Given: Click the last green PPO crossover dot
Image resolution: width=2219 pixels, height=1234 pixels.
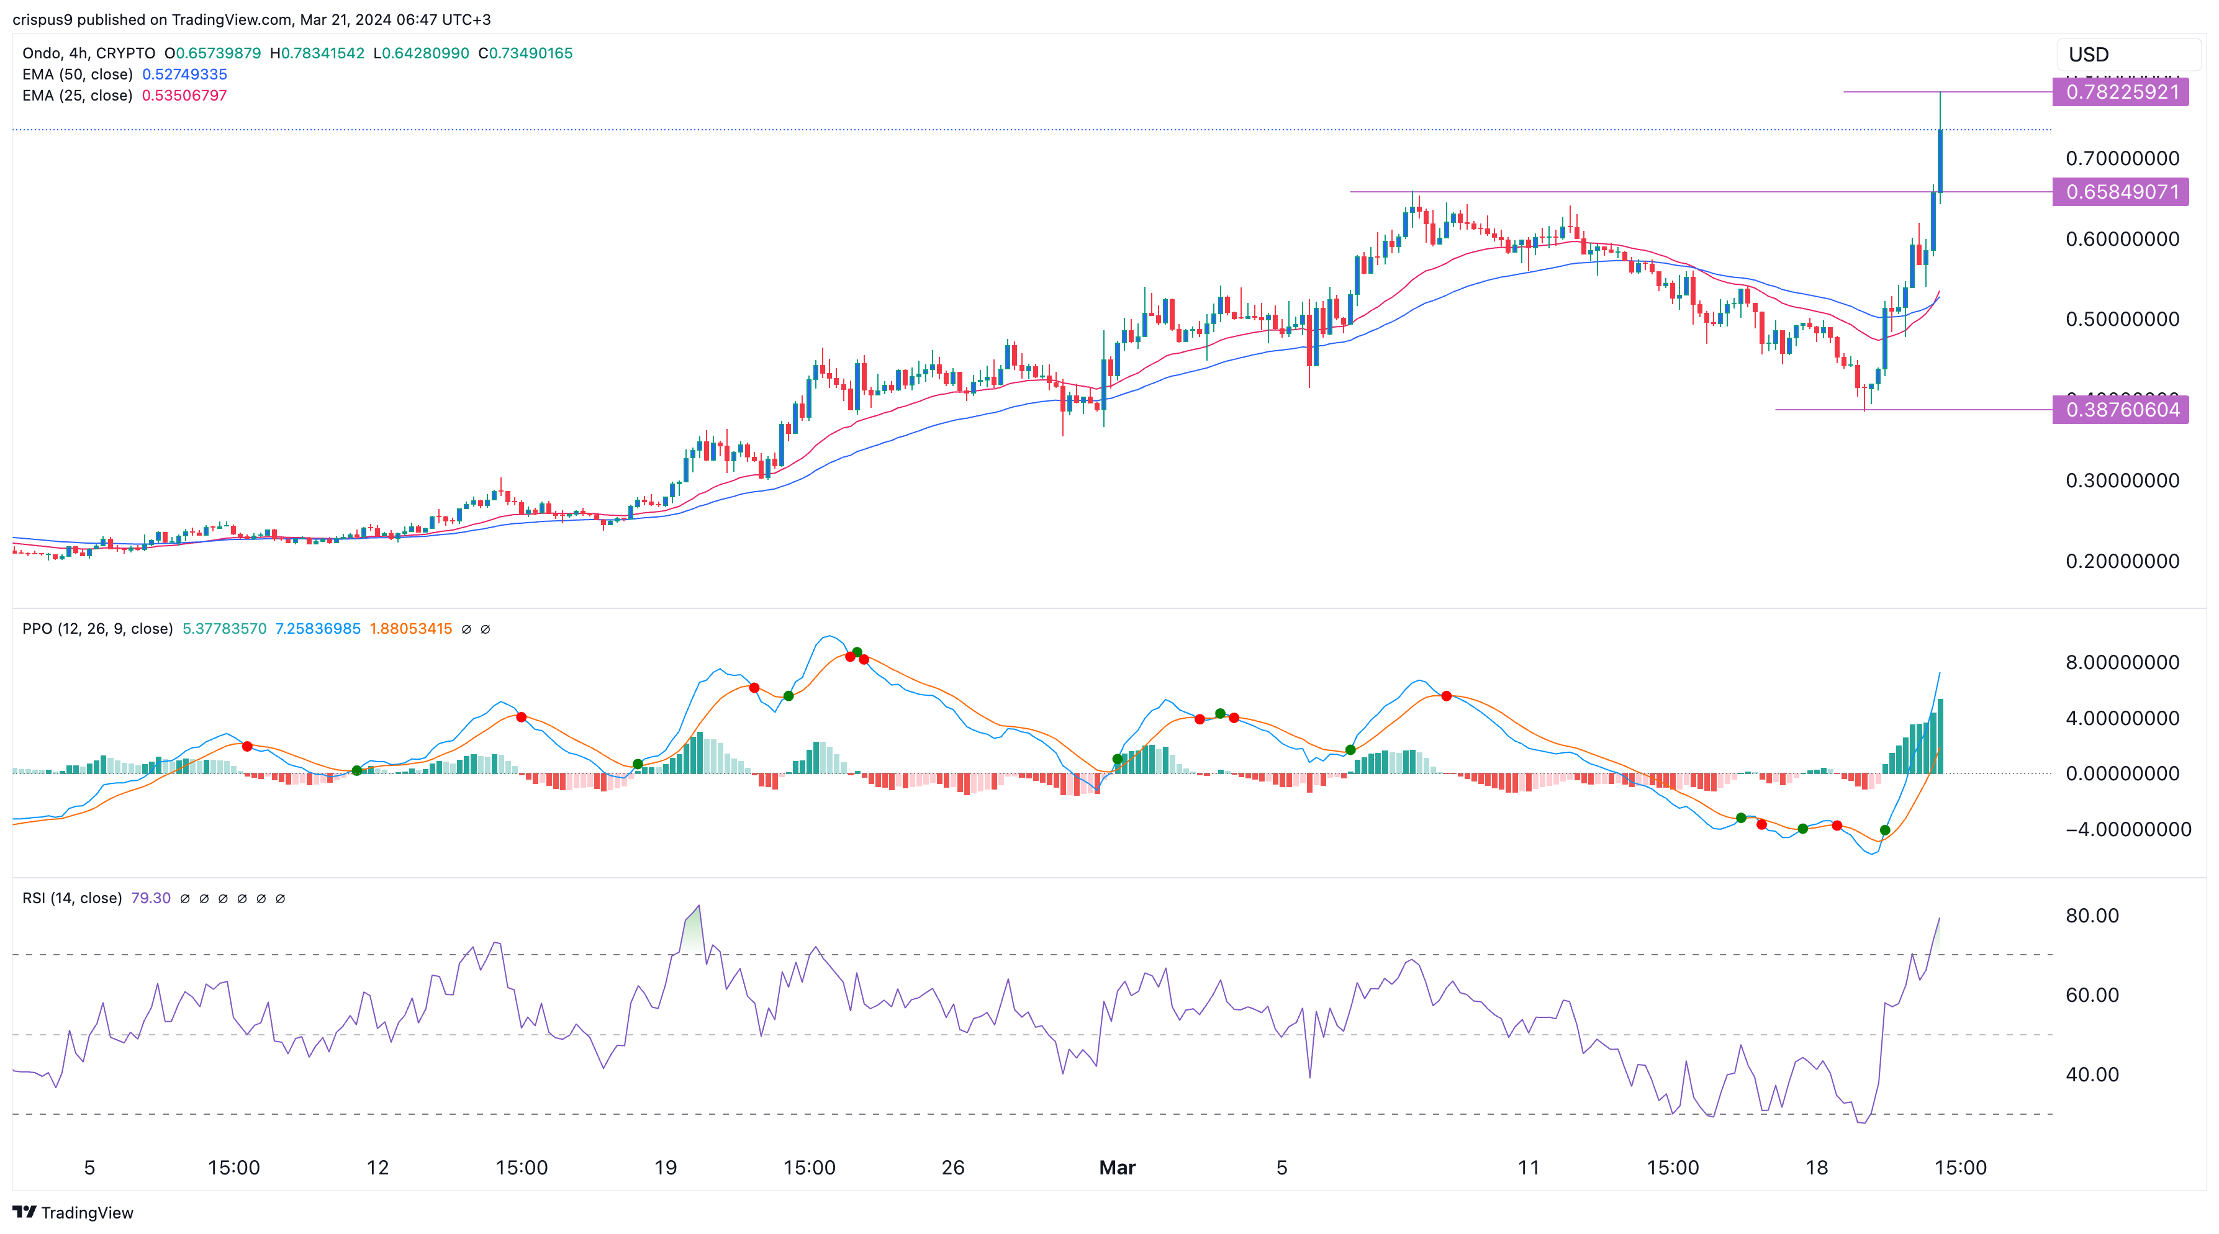Looking at the screenshot, I should pos(1885,831).
